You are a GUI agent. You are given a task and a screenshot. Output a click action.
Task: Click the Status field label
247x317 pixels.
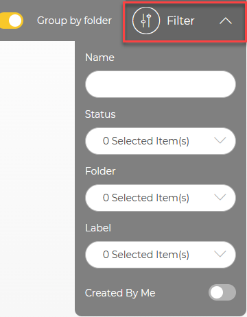pyautogui.click(x=100, y=114)
